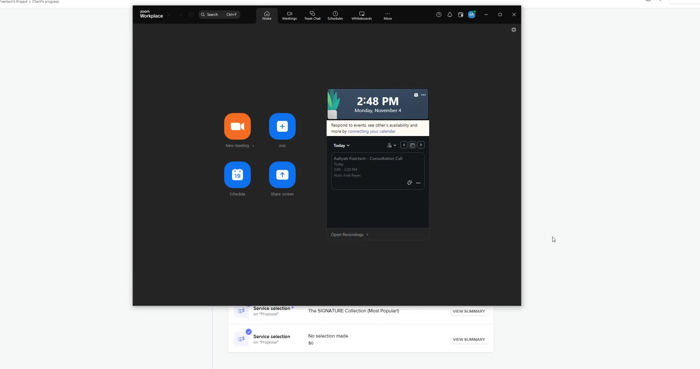Viewport: 700px width, 369px height.
Task: Click the blue Join meeting icon
Action: point(282,126)
